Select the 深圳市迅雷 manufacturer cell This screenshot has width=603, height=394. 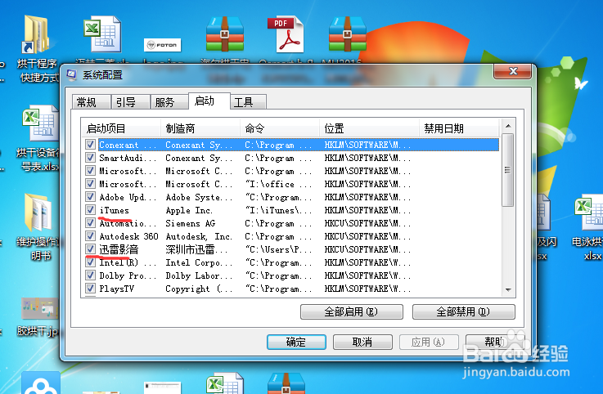tap(196, 249)
